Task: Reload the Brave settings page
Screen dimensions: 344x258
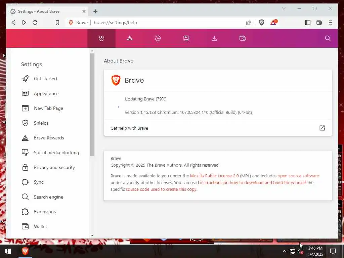Action: tap(35, 23)
